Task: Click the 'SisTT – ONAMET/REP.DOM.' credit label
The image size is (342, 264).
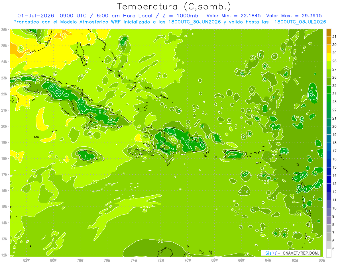Action: click(291, 253)
